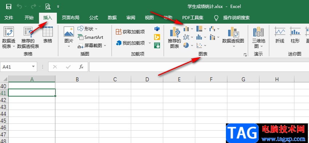Go to the 数据 (Data) tab
Screen dimensions: 309x143
[x=112, y=18]
